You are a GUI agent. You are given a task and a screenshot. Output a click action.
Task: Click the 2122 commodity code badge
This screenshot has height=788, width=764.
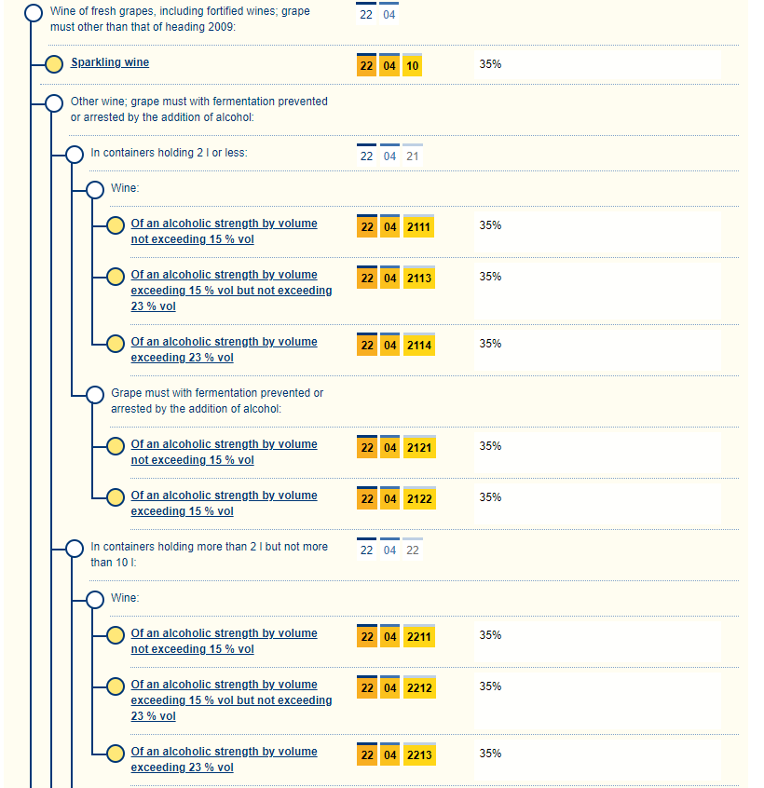click(x=419, y=499)
